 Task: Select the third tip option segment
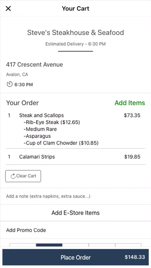(x=75, y=245)
